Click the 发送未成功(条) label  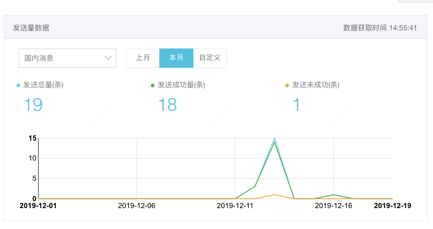[316, 85]
